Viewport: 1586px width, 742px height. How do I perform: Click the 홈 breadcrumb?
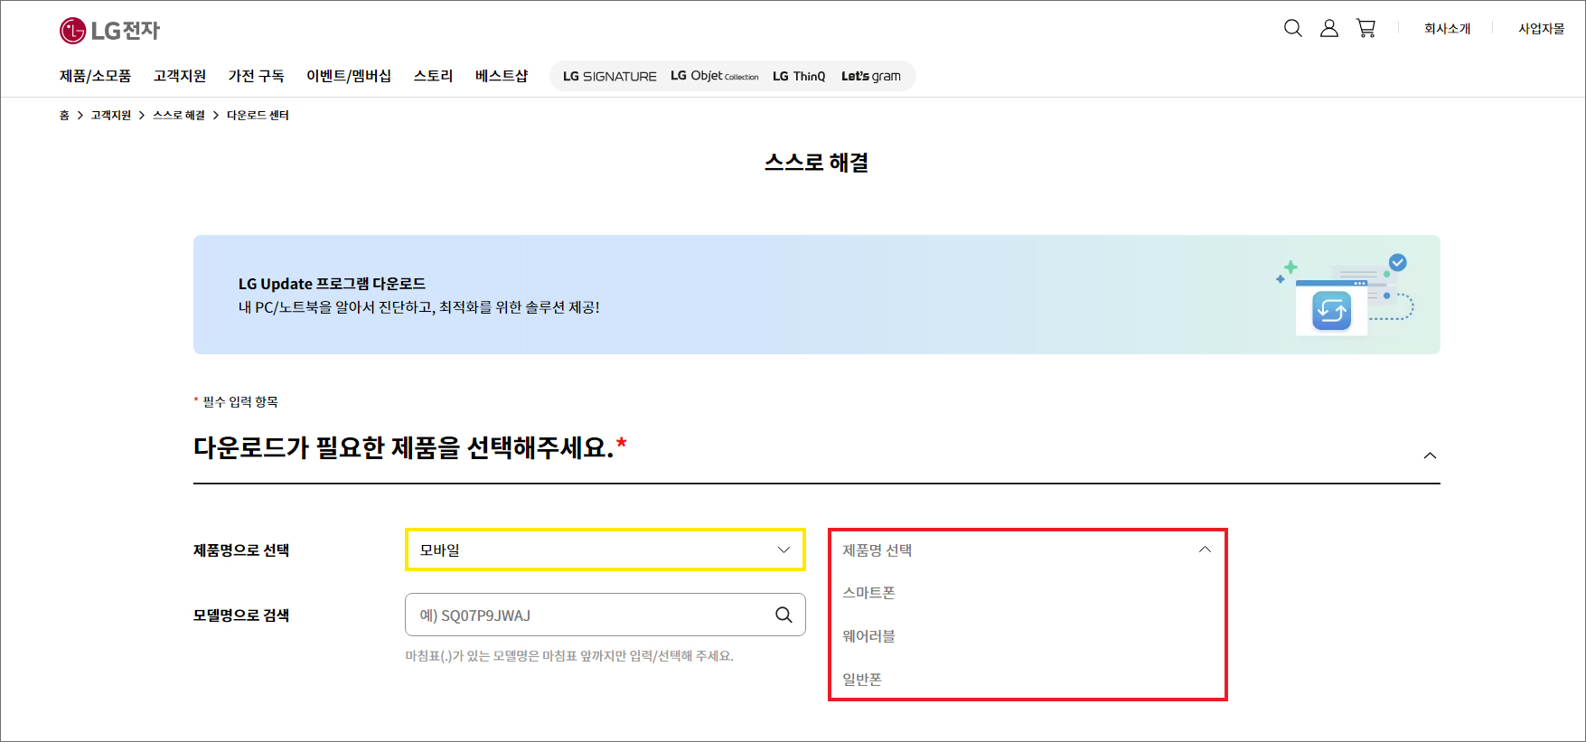point(64,116)
